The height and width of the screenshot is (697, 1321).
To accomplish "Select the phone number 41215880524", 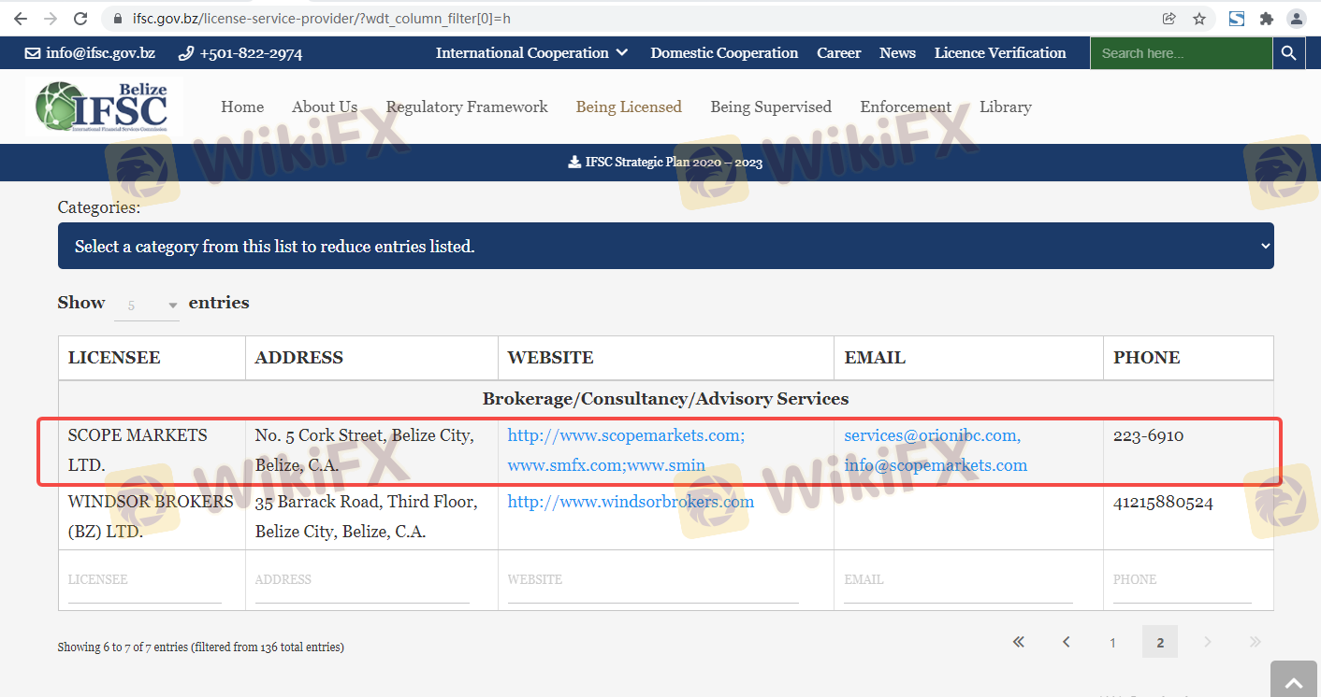I will (1163, 502).
